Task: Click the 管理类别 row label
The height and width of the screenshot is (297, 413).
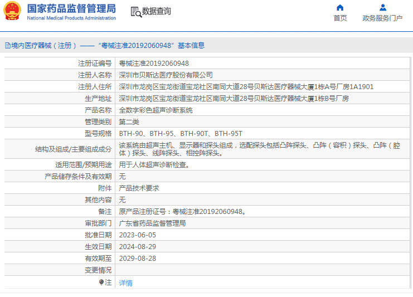Action: click(98, 122)
